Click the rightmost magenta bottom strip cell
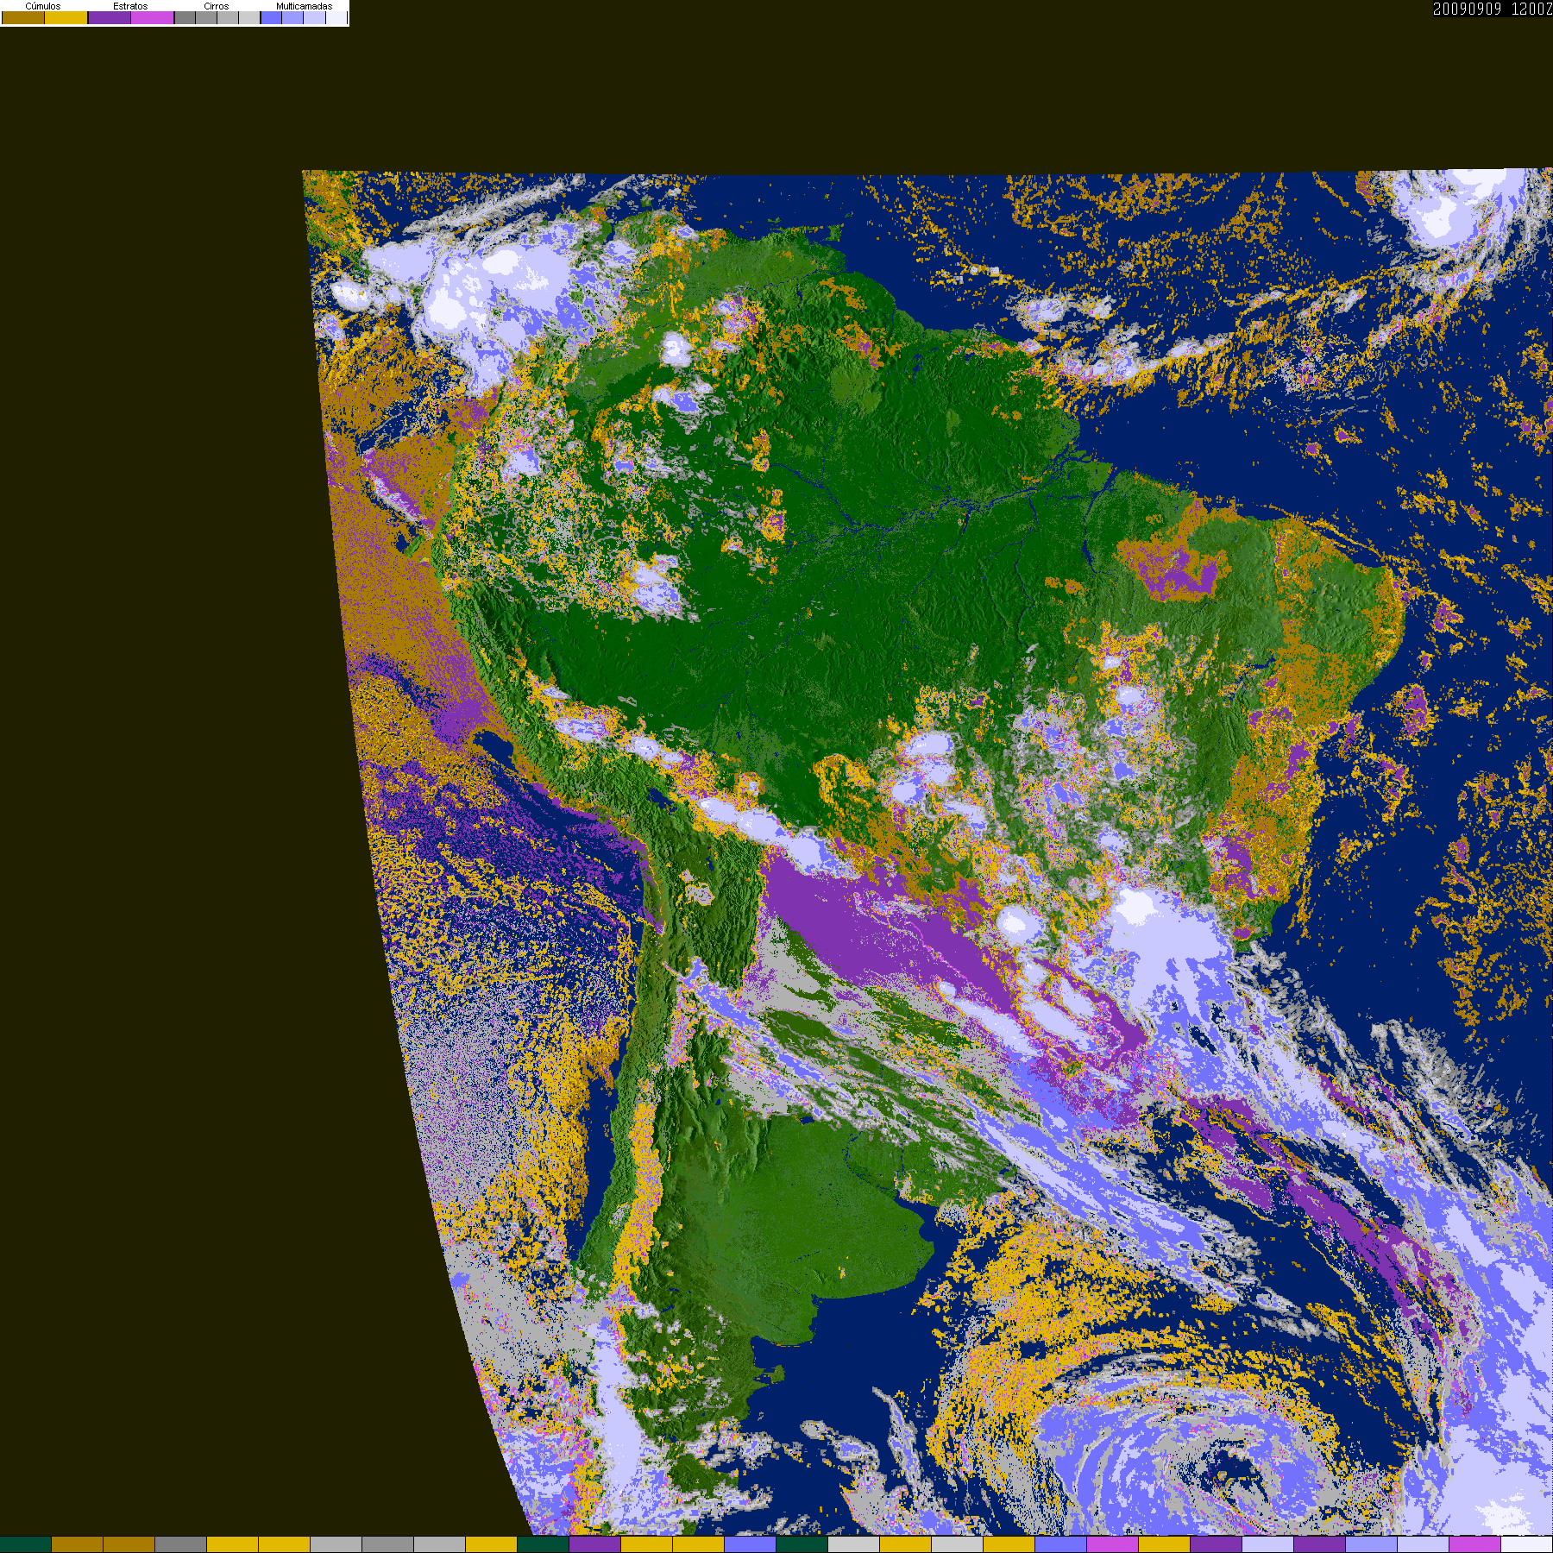 click(1474, 1544)
